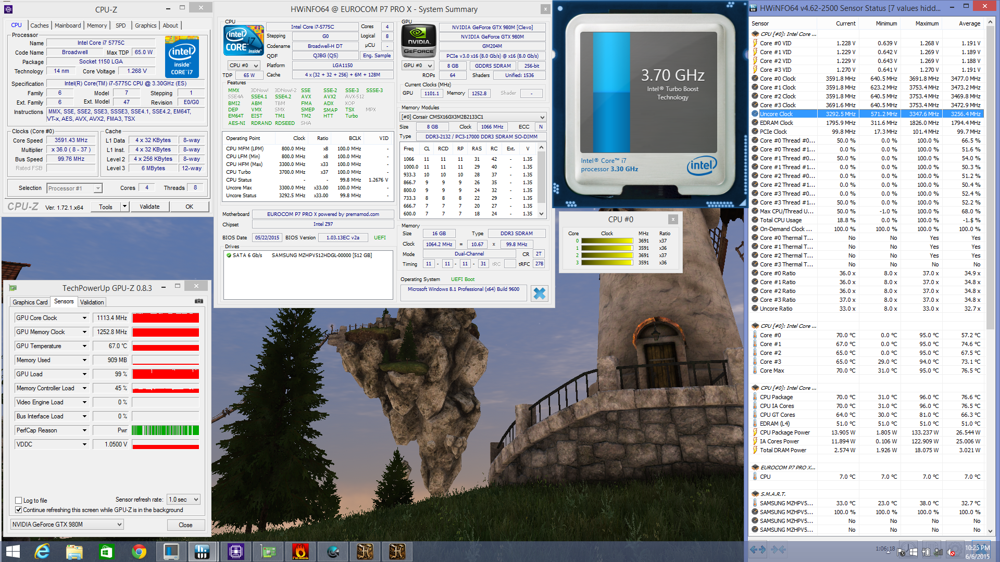This screenshot has width=1000, height=562.
Task: Switch to CPU-Z purple chip taskbar icon
Action: (235, 551)
